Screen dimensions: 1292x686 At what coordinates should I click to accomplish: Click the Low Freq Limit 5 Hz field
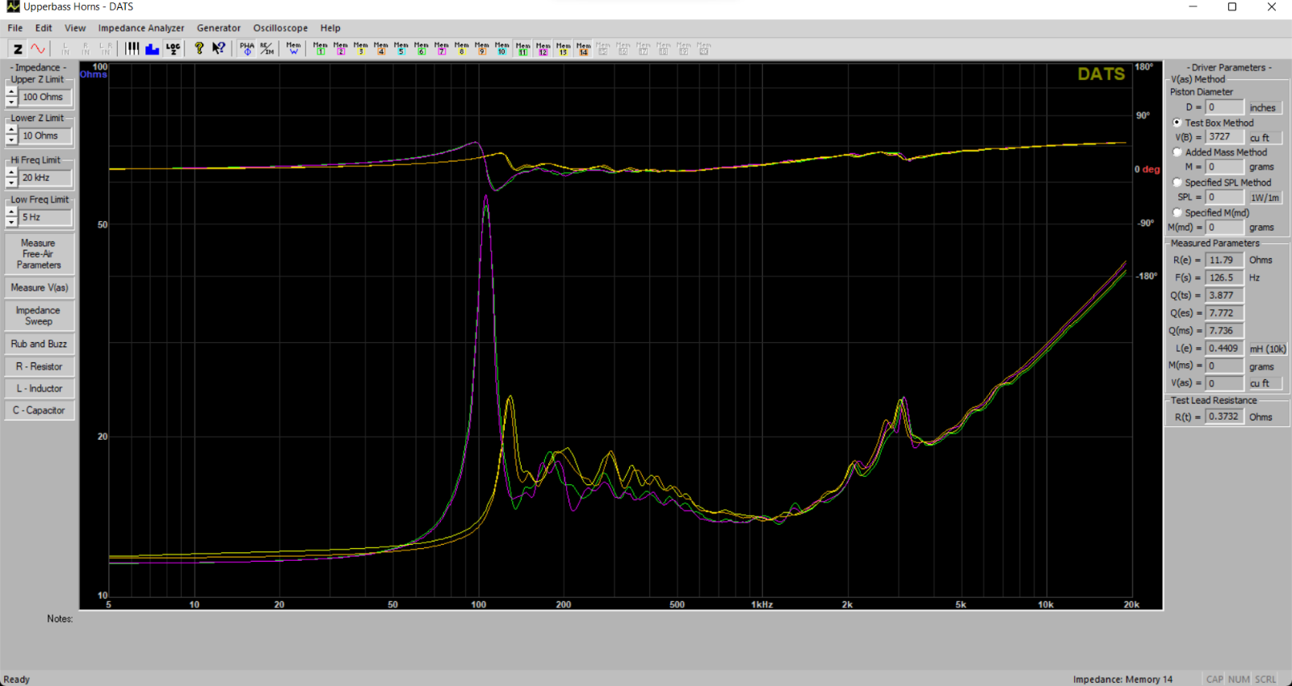pos(45,217)
